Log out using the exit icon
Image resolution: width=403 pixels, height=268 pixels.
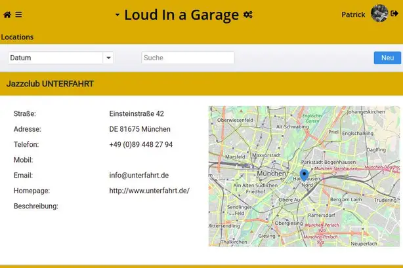pos(394,13)
